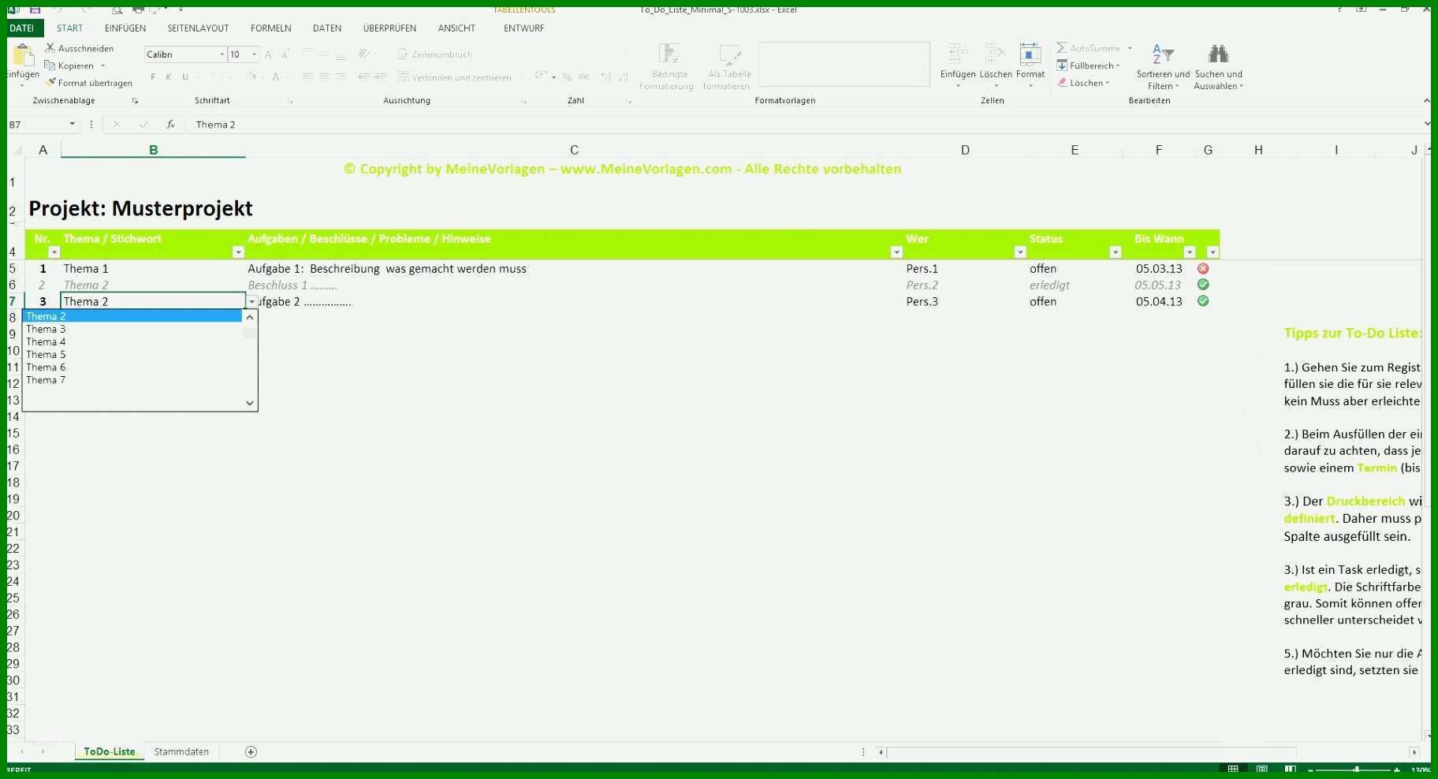Collapse the ribbon with the chevron
This screenshot has width=1438, height=779.
click(1426, 100)
